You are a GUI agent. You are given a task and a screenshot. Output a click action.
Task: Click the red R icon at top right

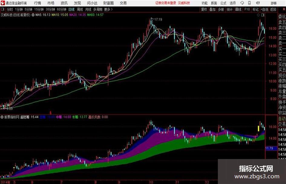coord(284,9)
